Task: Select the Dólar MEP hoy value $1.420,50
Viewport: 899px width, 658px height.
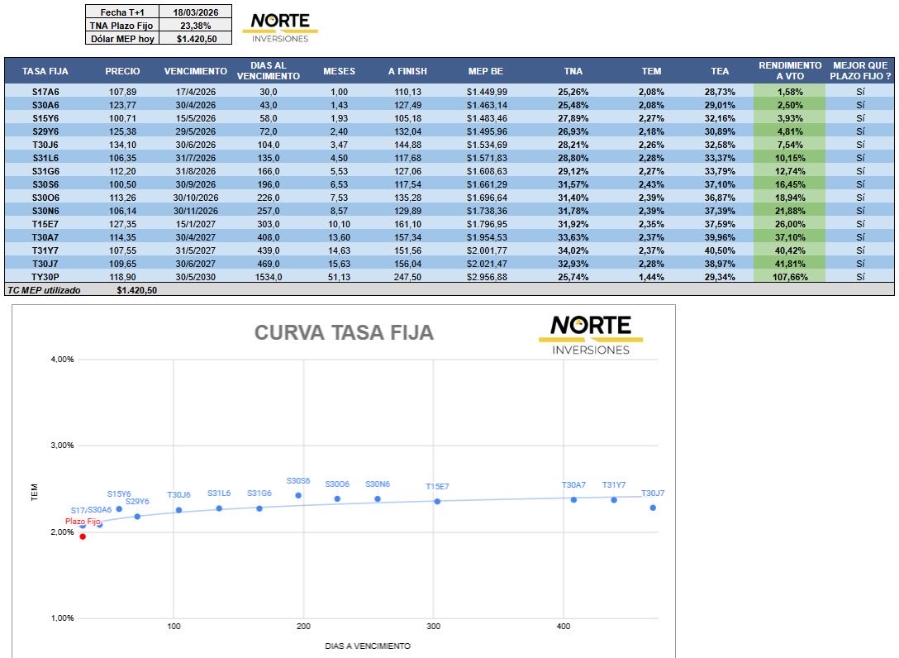Action: 196,38
